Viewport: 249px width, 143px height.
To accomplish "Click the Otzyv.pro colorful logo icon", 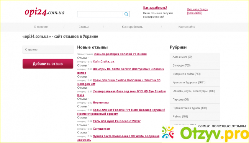I will point(168,132).
